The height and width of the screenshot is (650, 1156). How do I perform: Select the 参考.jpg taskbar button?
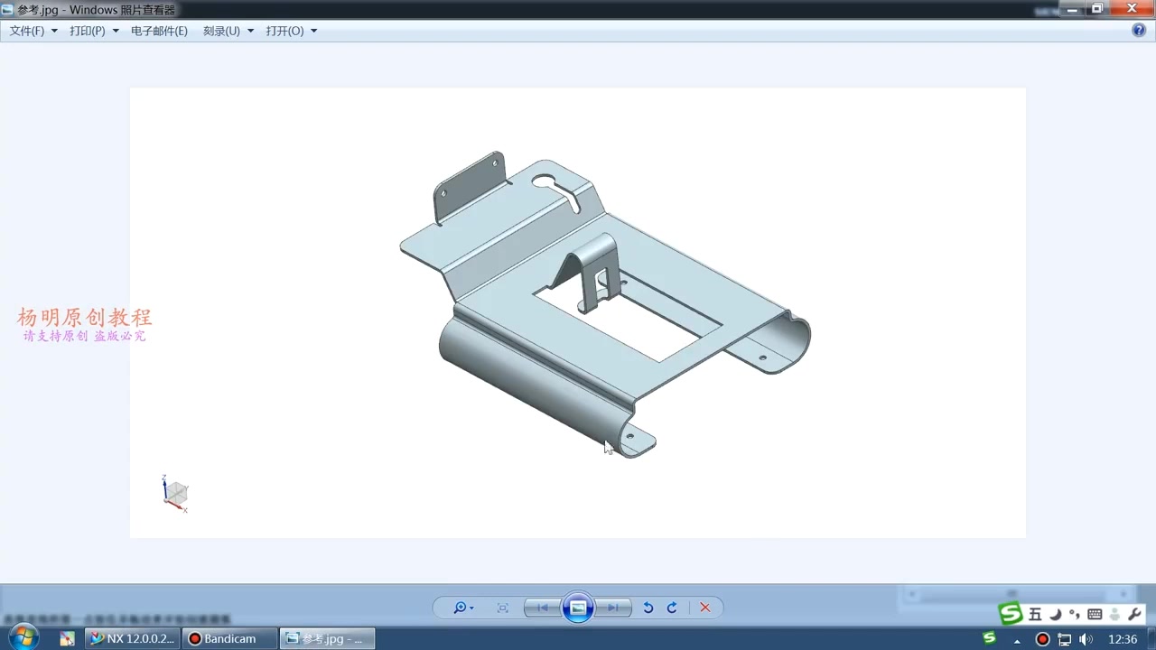click(326, 638)
